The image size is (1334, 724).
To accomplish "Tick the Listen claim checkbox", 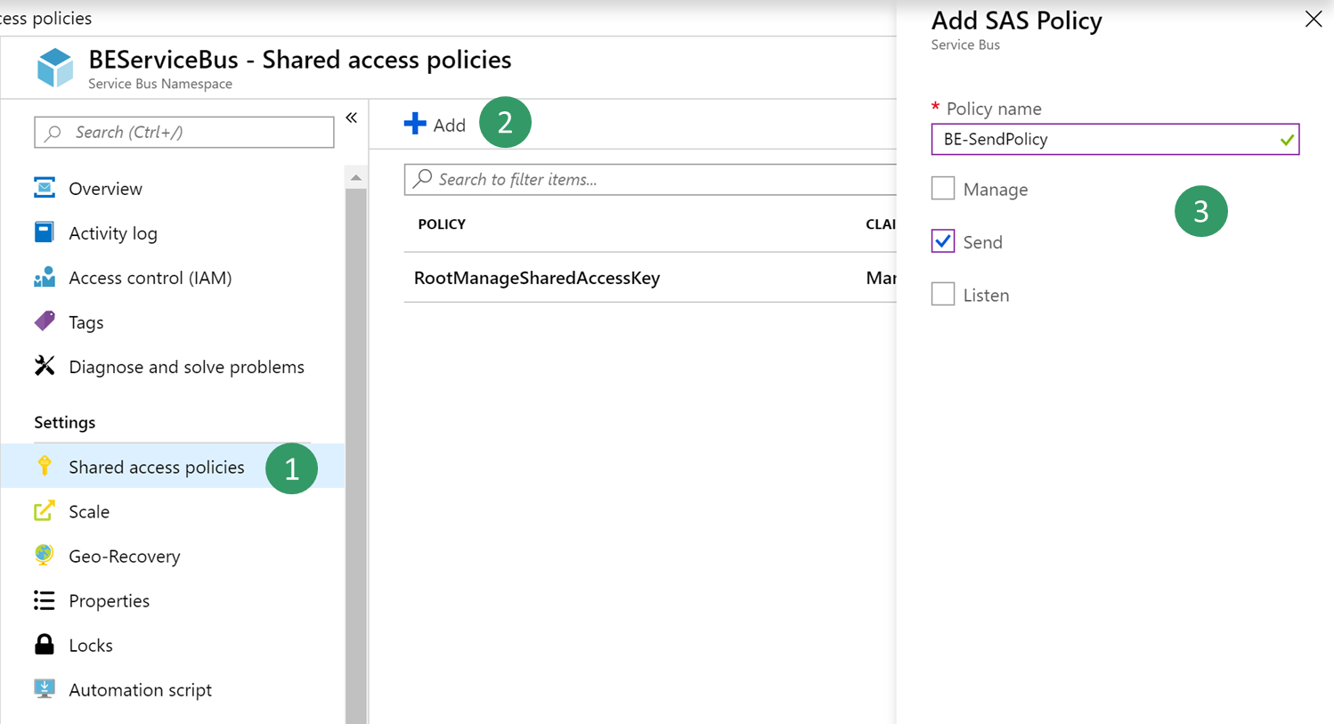I will (x=943, y=294).
